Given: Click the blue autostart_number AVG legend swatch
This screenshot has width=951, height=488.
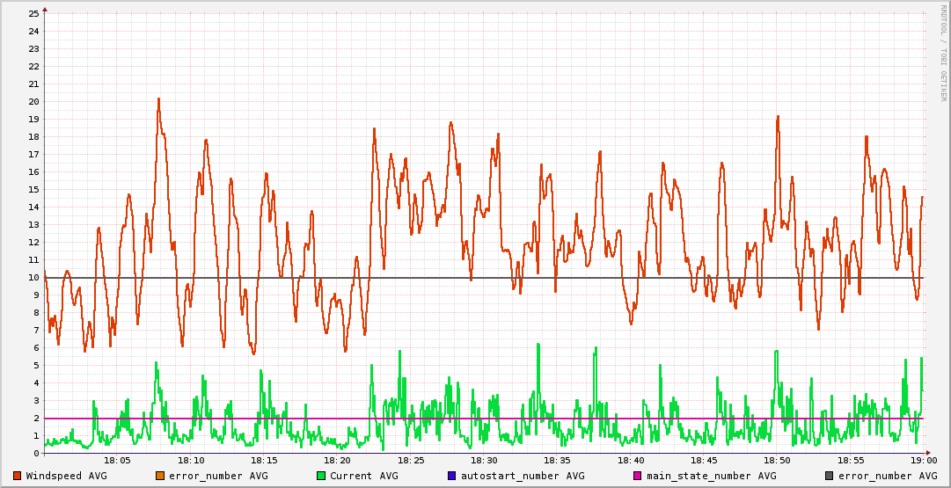Looking at the screenshot, I should coord(451,476).
